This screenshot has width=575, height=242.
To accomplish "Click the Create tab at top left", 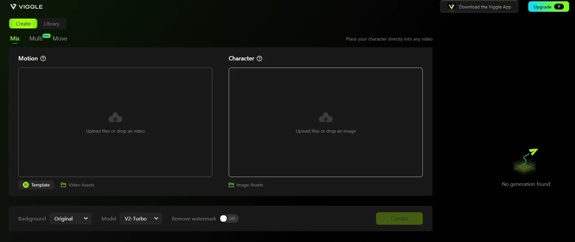I will tap(23, 24).
